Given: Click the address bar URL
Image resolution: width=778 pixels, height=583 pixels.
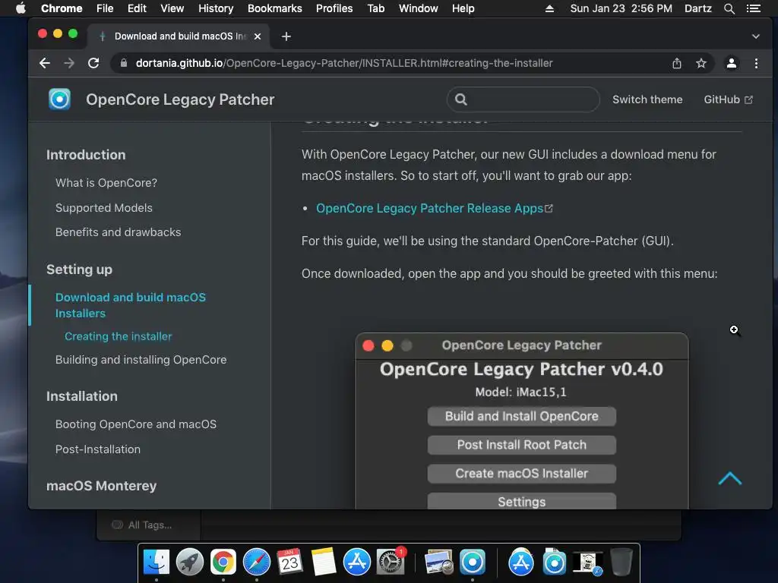Looking at the screenshot, I should pos(344,63).
